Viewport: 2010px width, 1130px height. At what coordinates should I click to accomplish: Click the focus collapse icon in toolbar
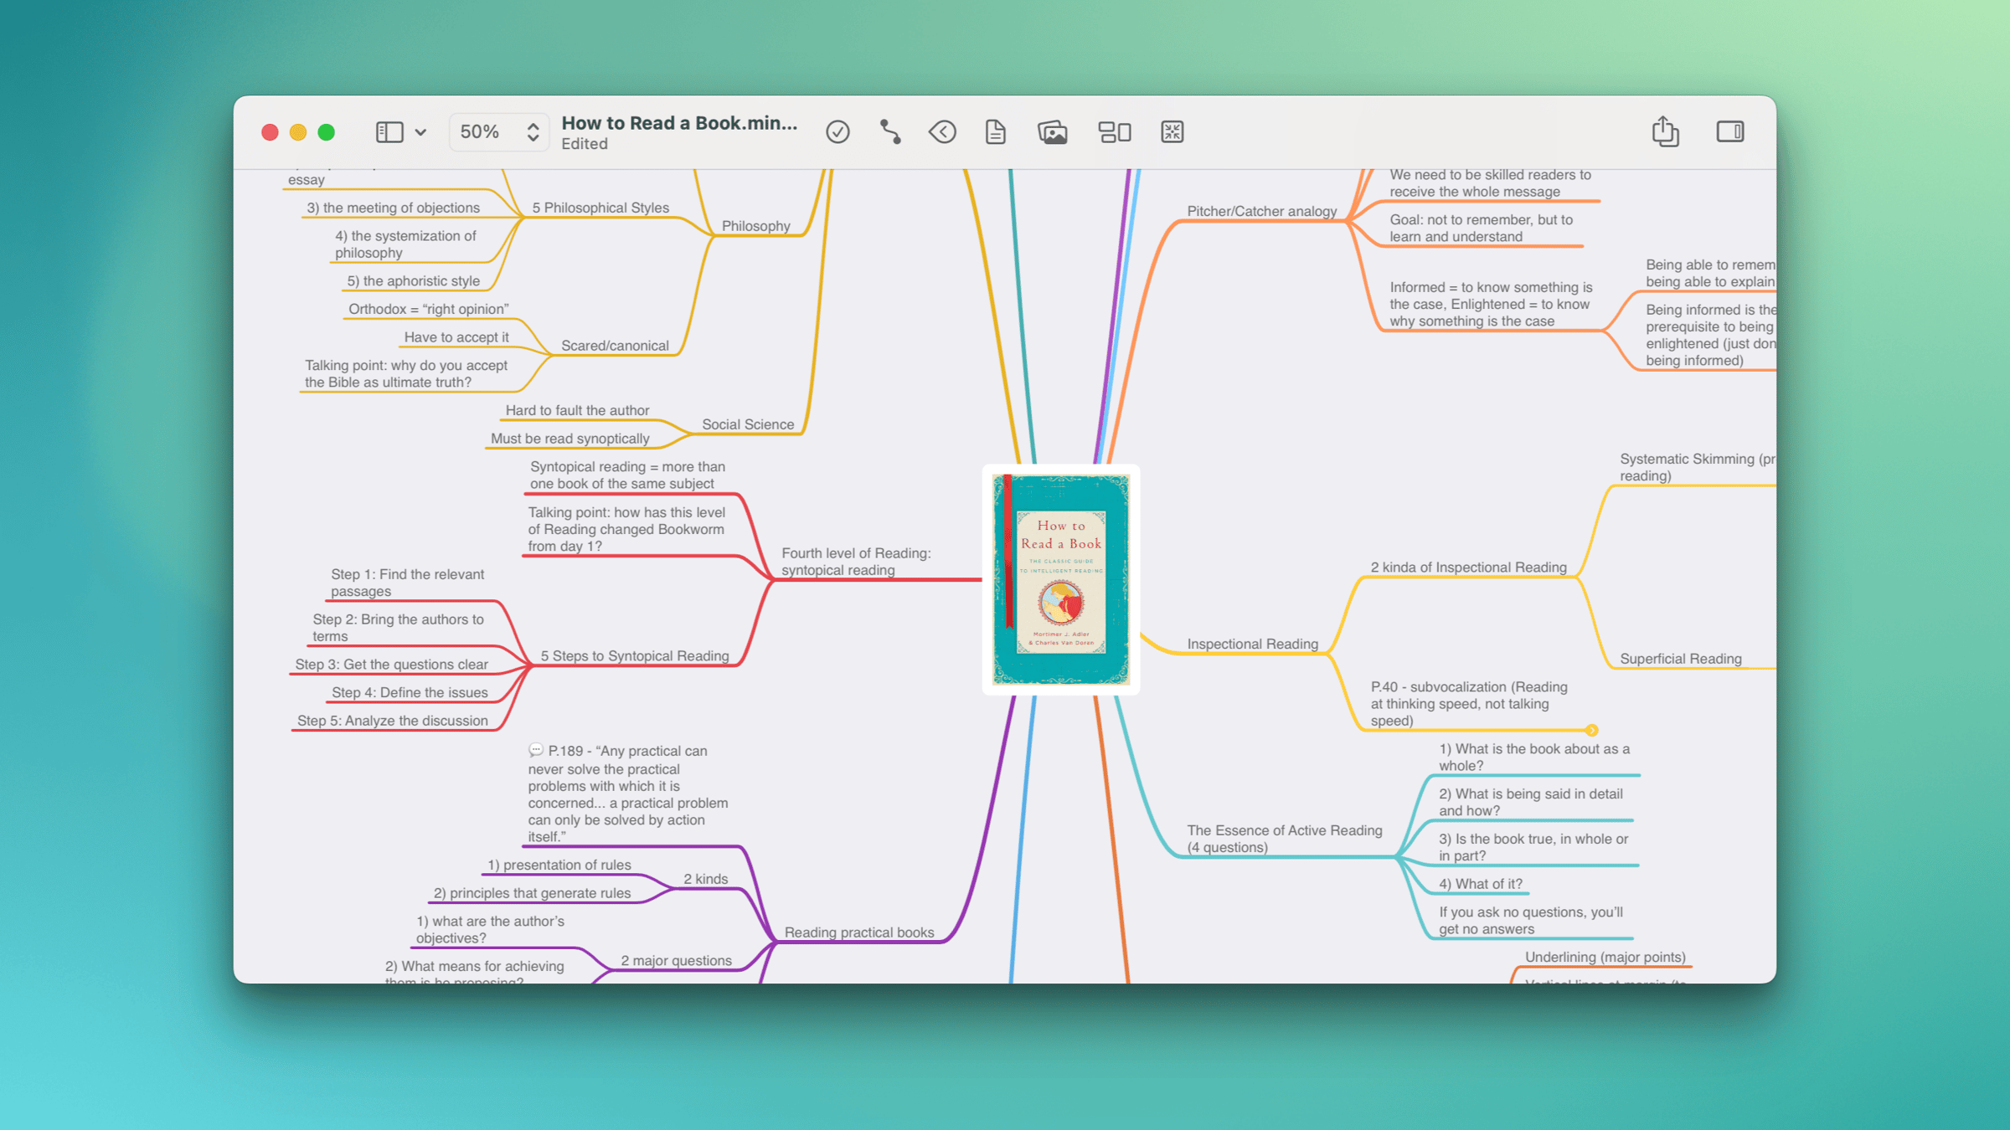tap(1172, 132)
